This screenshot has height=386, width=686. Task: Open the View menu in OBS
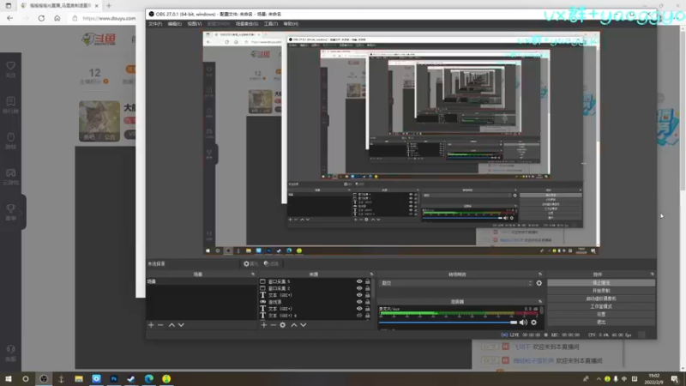point(195,24)
